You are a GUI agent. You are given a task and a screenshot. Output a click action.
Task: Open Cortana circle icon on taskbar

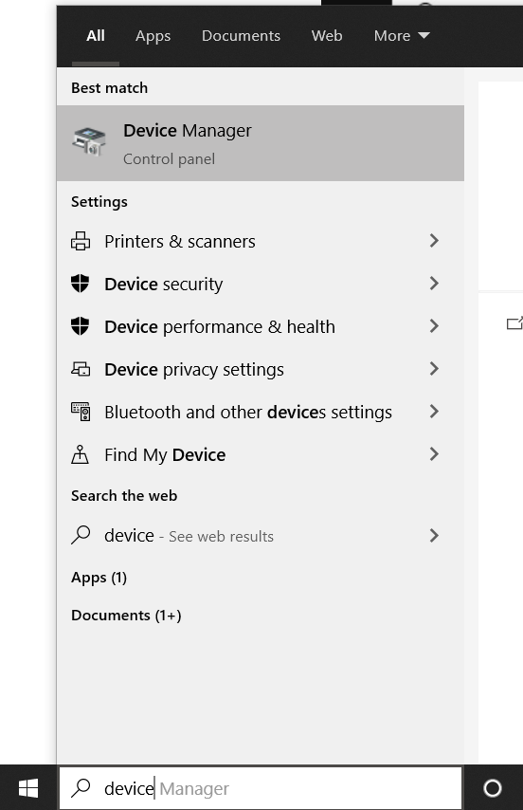point(493,788)
